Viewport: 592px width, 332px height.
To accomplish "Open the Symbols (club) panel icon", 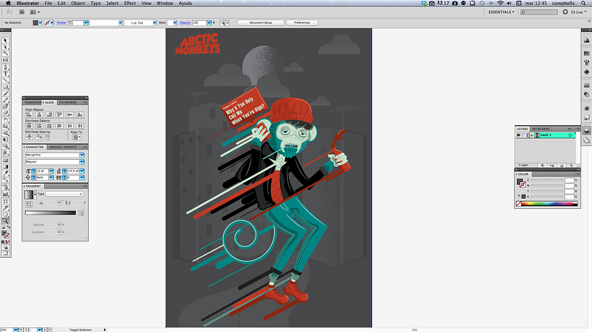I will pyautogui.click(x=586, y=71).
